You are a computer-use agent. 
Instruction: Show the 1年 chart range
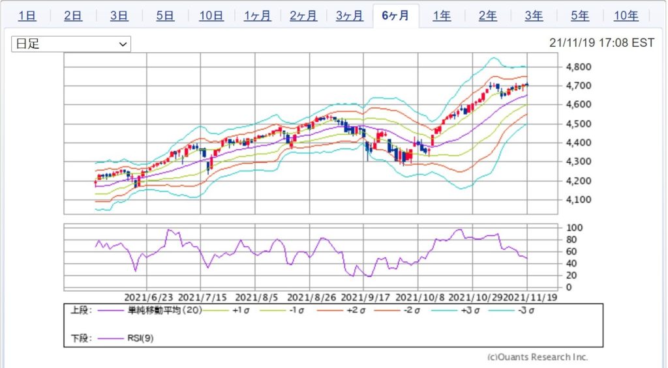(442, 16)
